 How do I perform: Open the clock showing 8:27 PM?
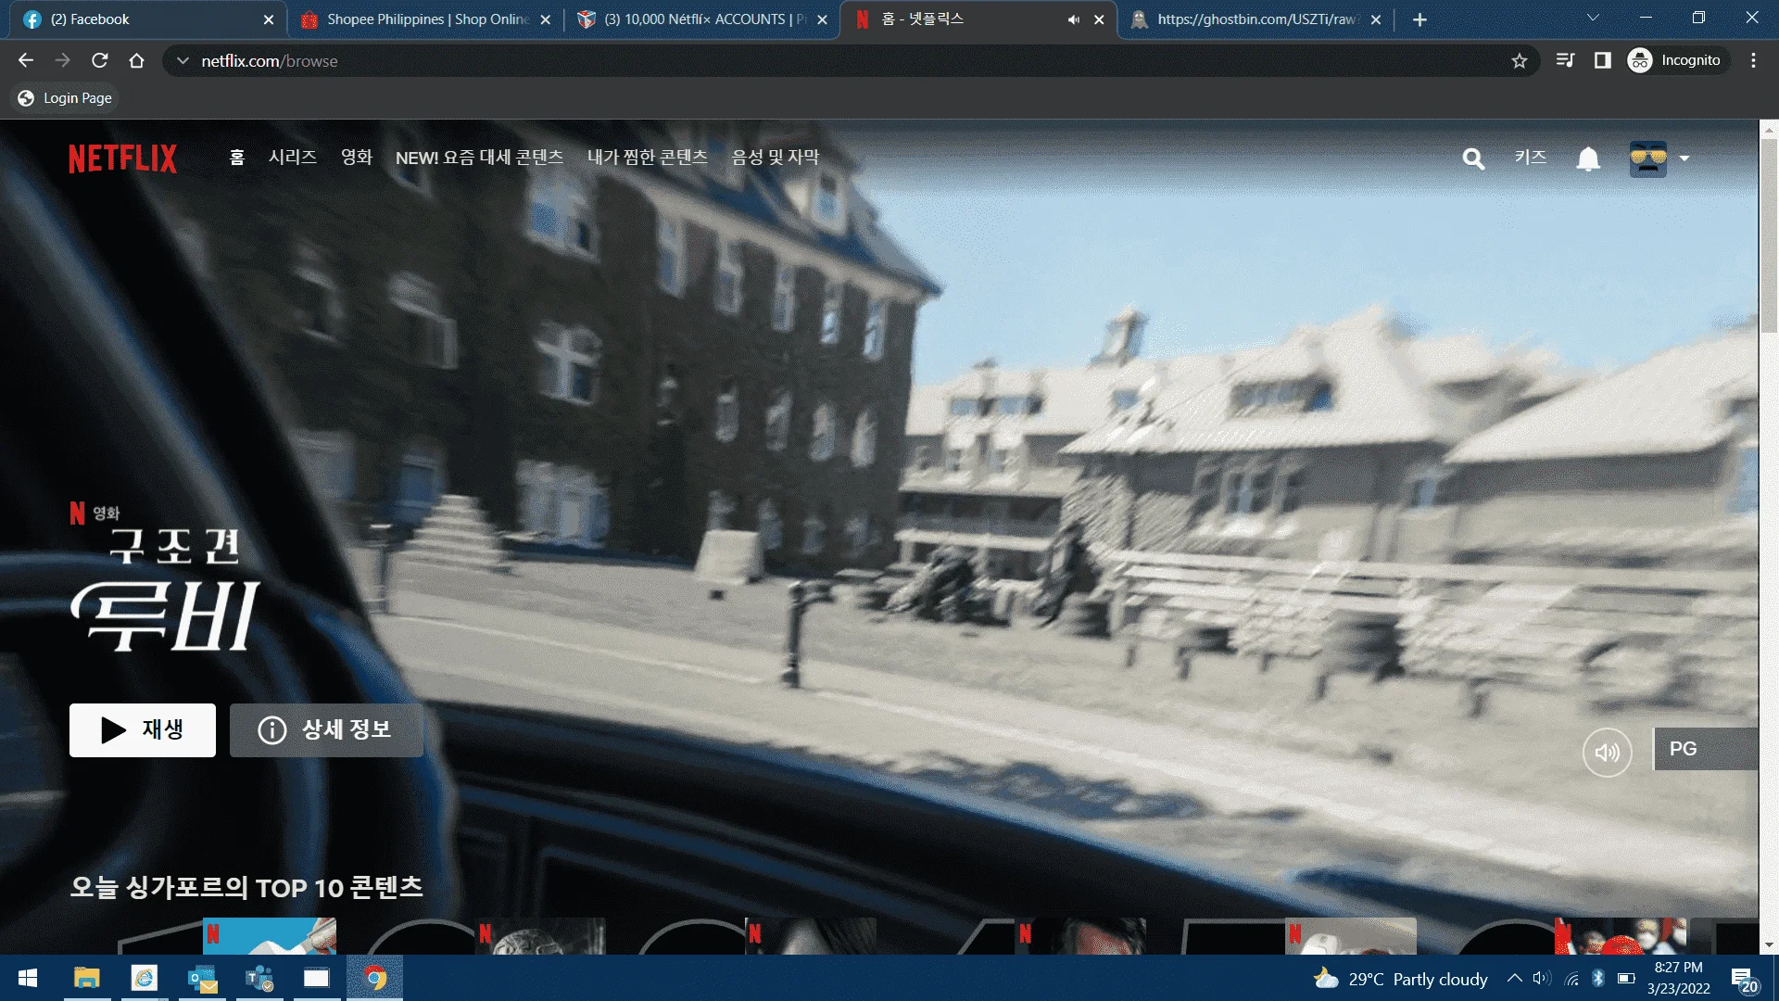pos(1678,979)
